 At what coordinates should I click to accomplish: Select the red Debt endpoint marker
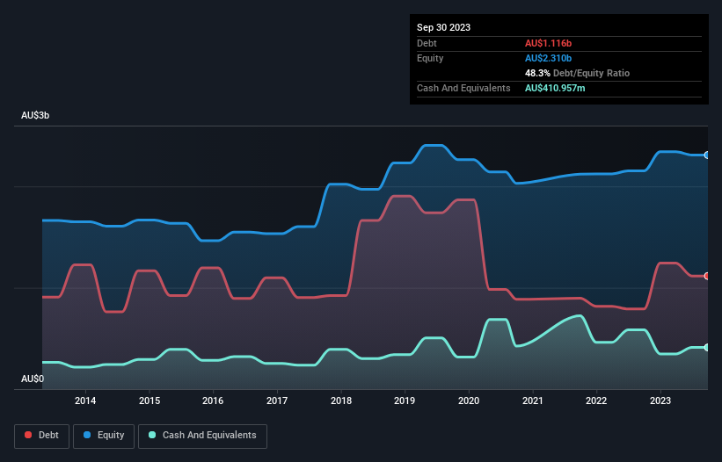pos(707,276)
